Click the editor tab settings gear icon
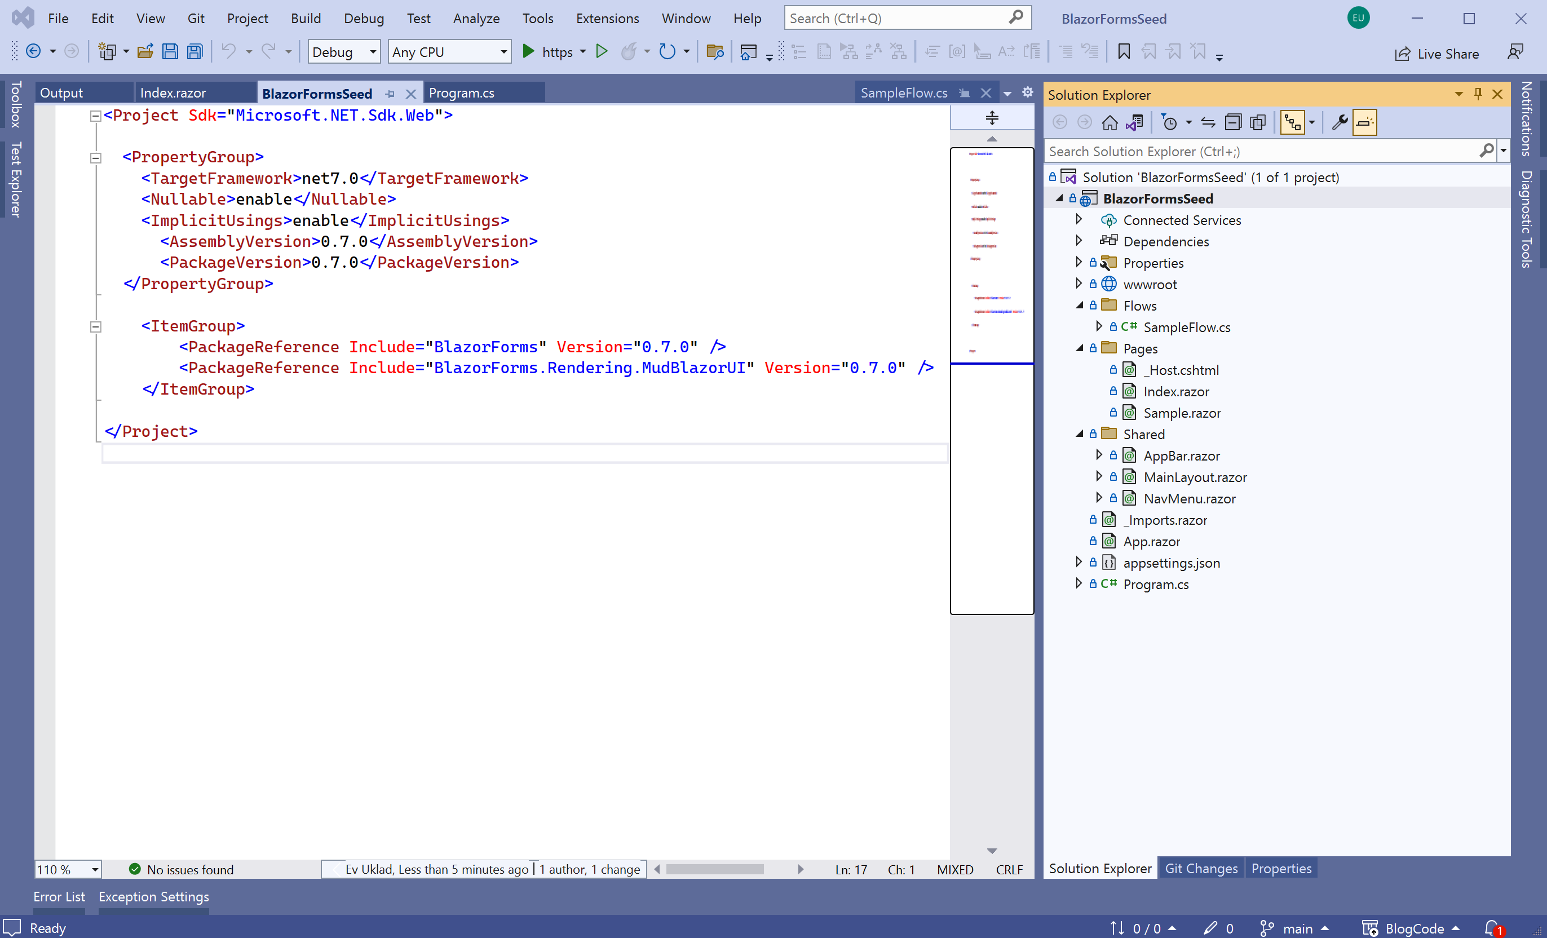 click(x=1027, y=92)
